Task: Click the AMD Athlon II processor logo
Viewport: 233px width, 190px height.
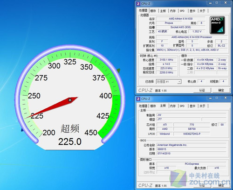Action: tap(217, 25)
